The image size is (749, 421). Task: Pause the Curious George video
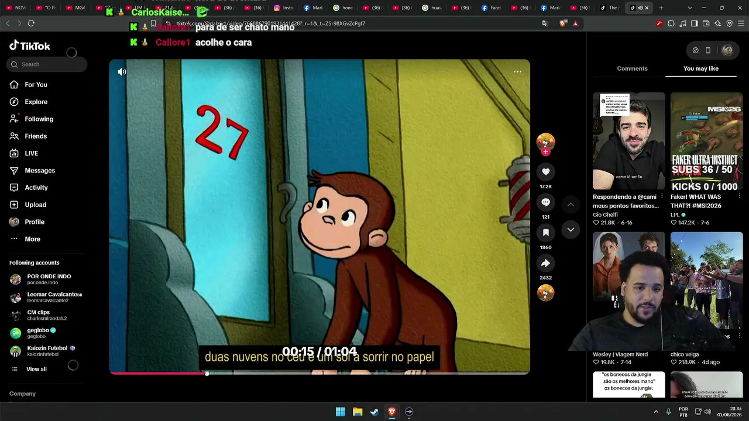(x=319, y=216)
